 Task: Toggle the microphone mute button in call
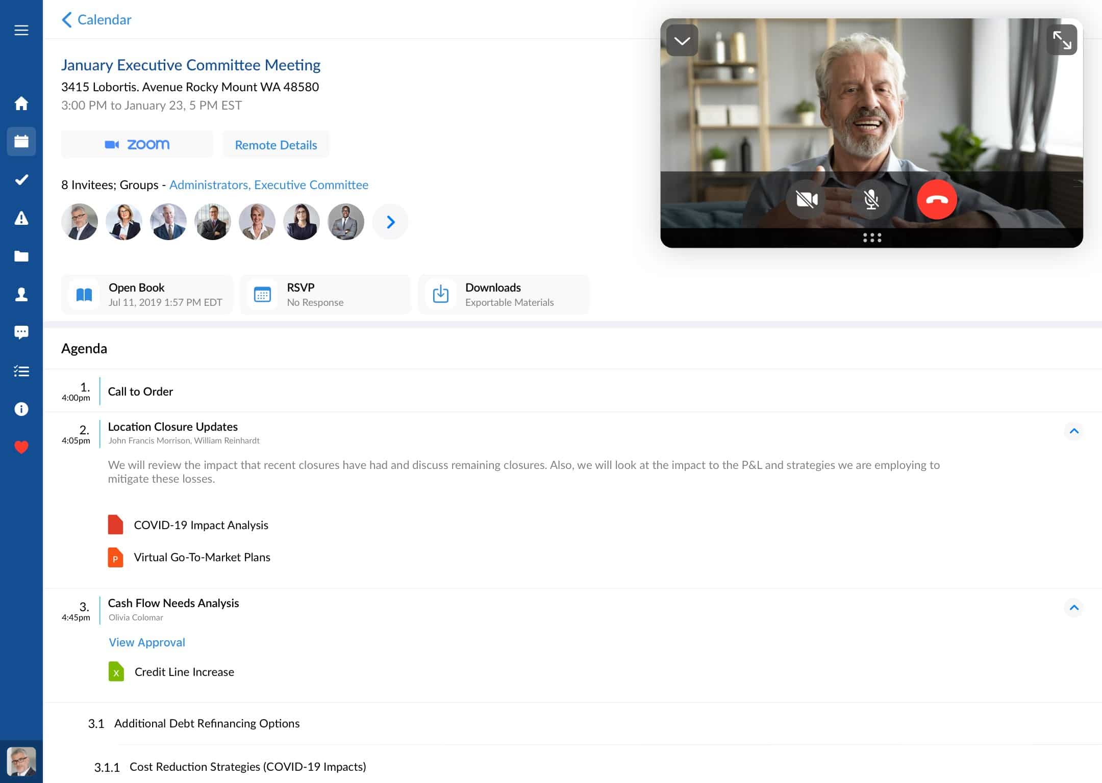[871, 199]
